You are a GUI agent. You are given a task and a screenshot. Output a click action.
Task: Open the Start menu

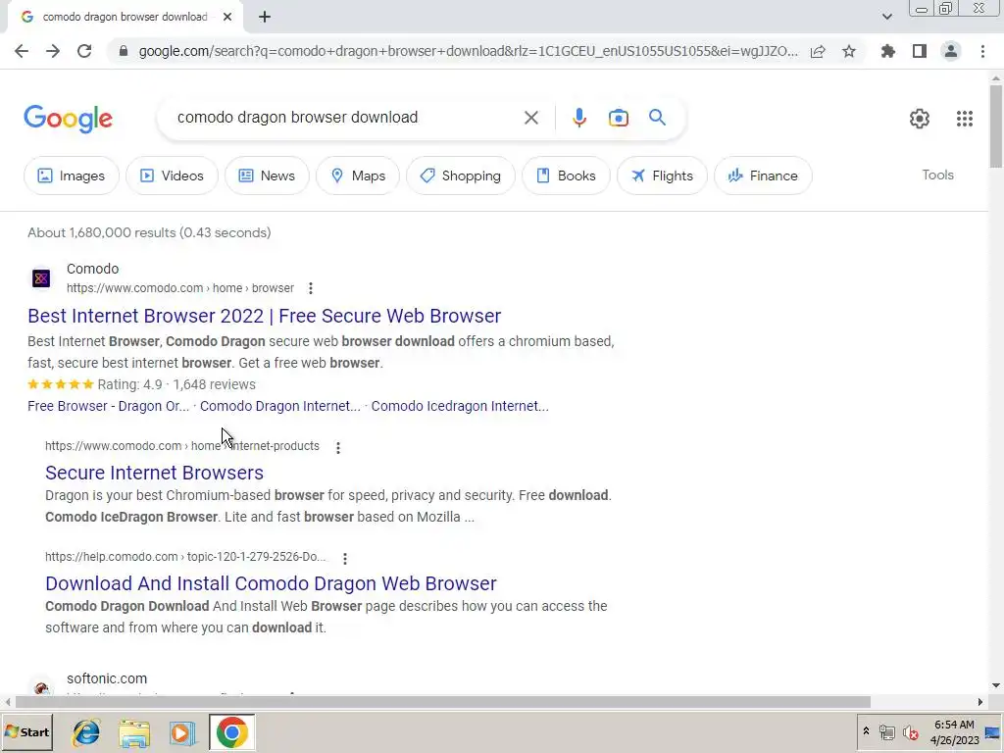coord(26,731)
